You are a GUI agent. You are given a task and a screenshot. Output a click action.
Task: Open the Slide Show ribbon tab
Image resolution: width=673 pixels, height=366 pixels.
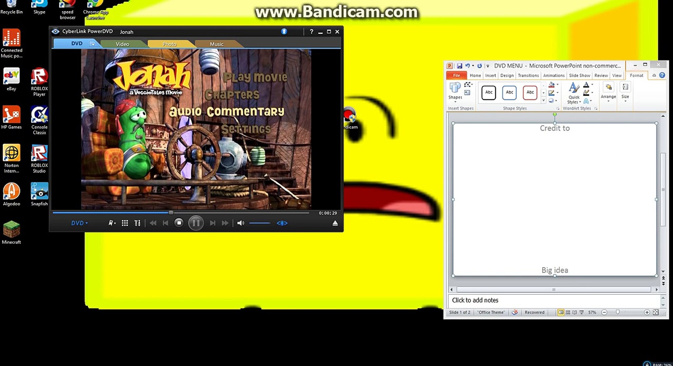click(579, 75)
